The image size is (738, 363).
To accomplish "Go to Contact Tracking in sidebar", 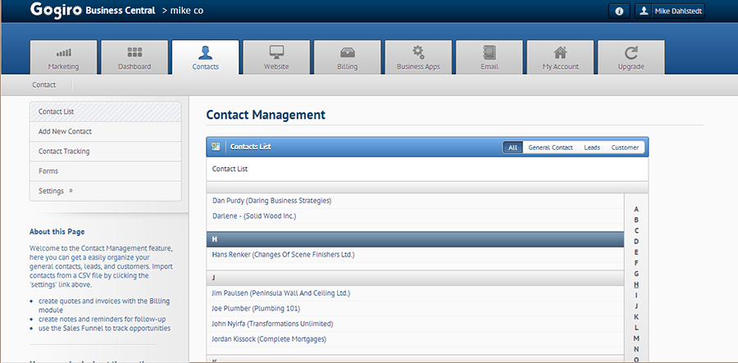I will click(x=64, y=151).
